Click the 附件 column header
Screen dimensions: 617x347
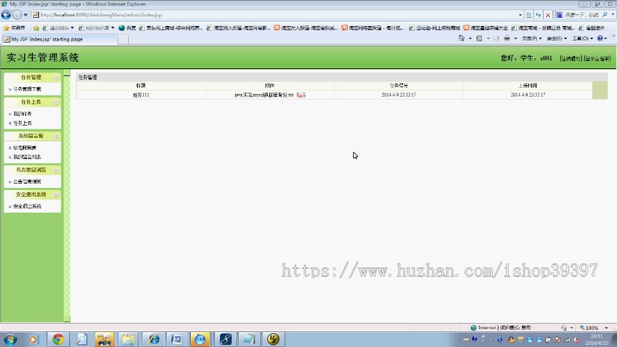click(269, 85)
